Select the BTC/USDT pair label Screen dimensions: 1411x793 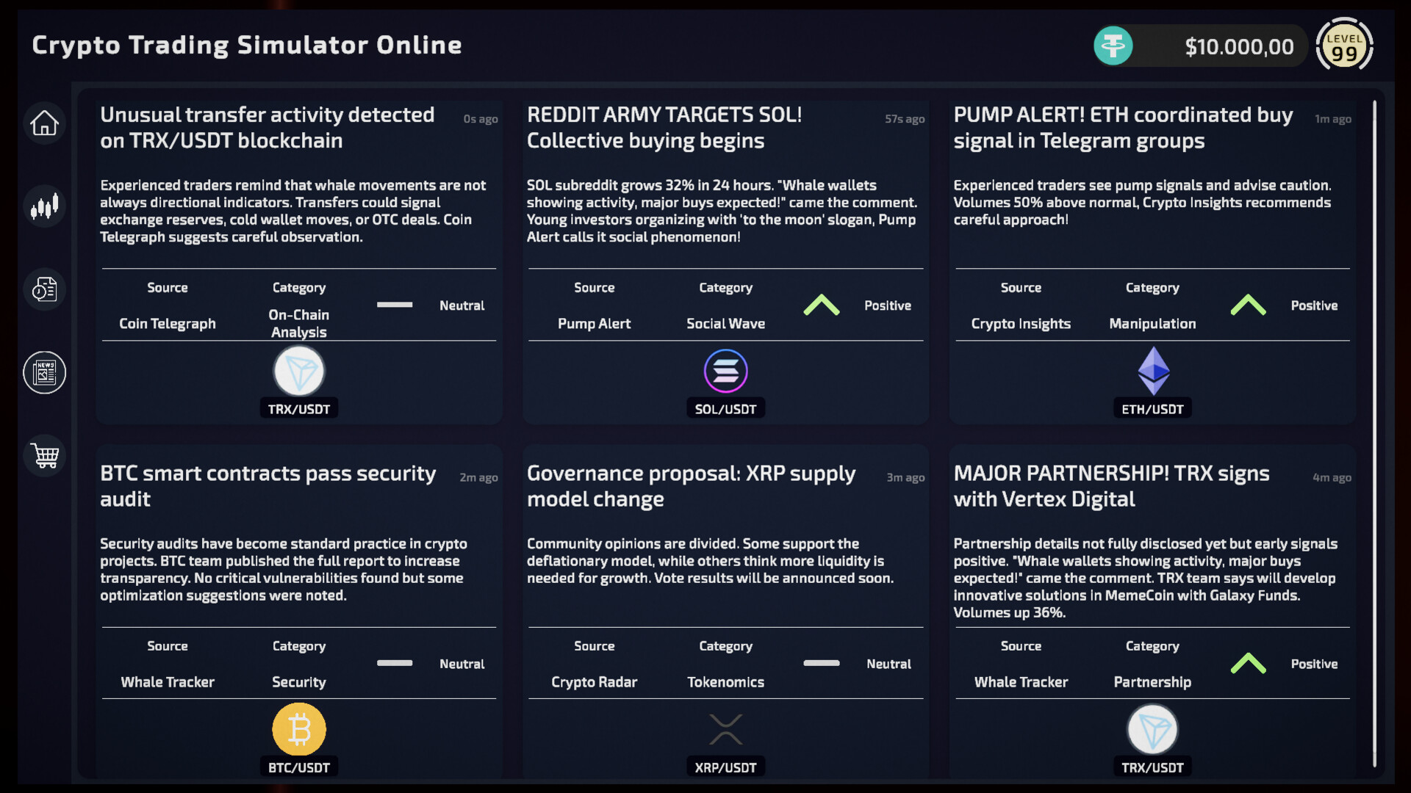[x=299, y=767]
